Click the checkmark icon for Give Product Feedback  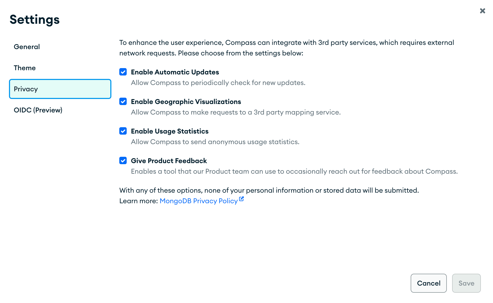point(123,160)
